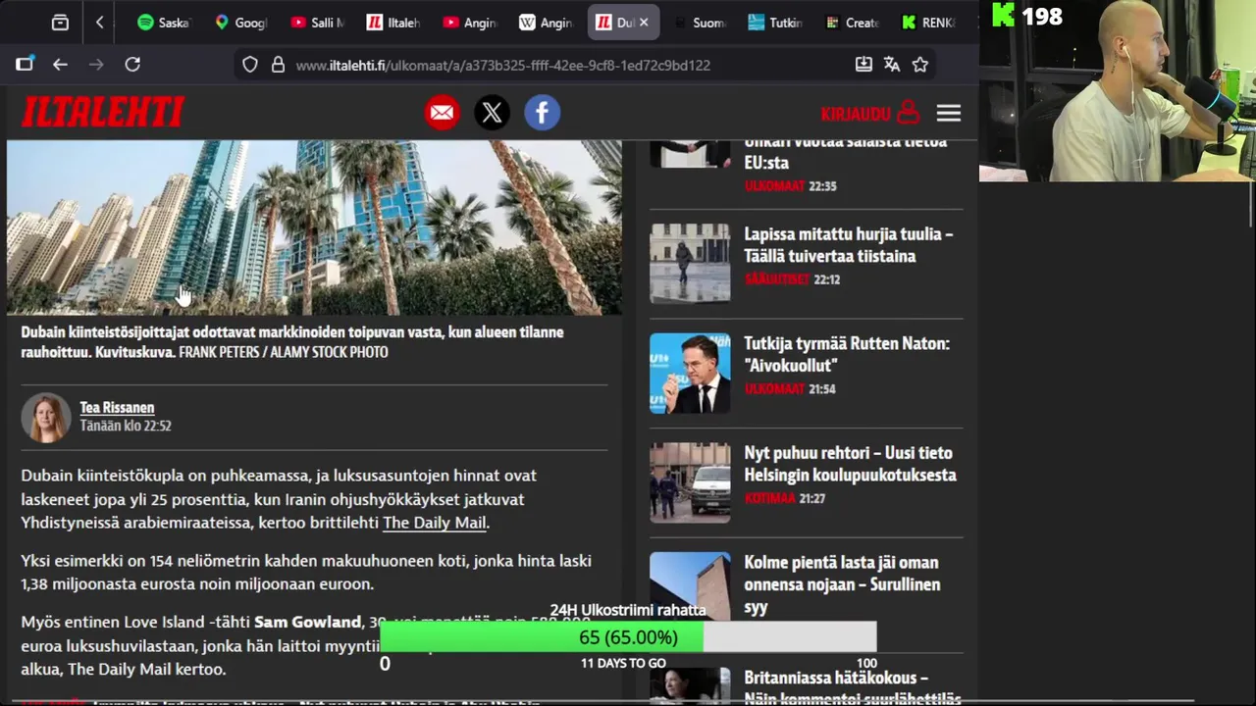1256x706 pixels.
Task: Switch to the Wikipedia Angin tab
Action: [x=546, y=23]
